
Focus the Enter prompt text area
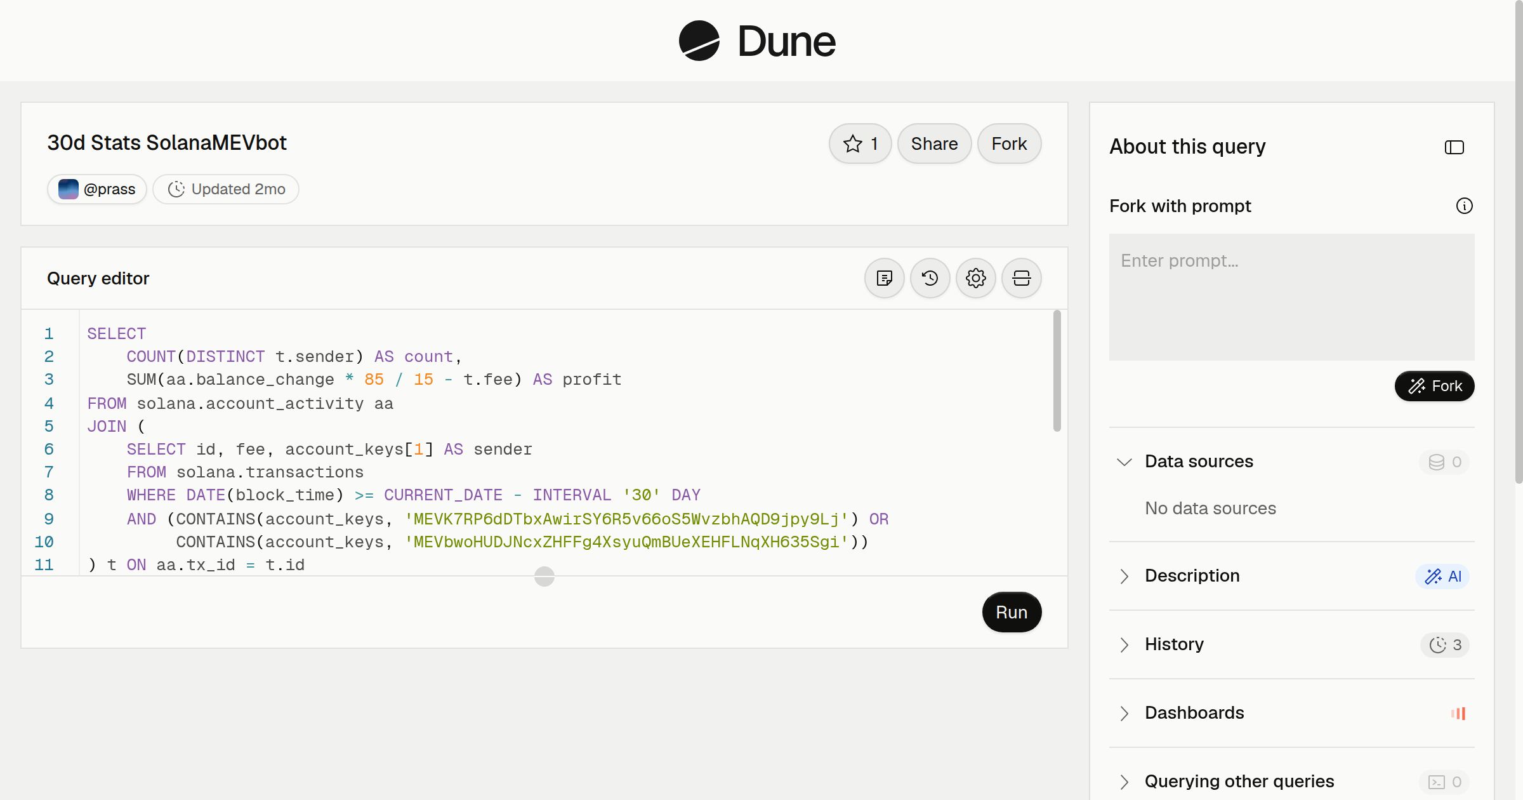coord(1291,297)
